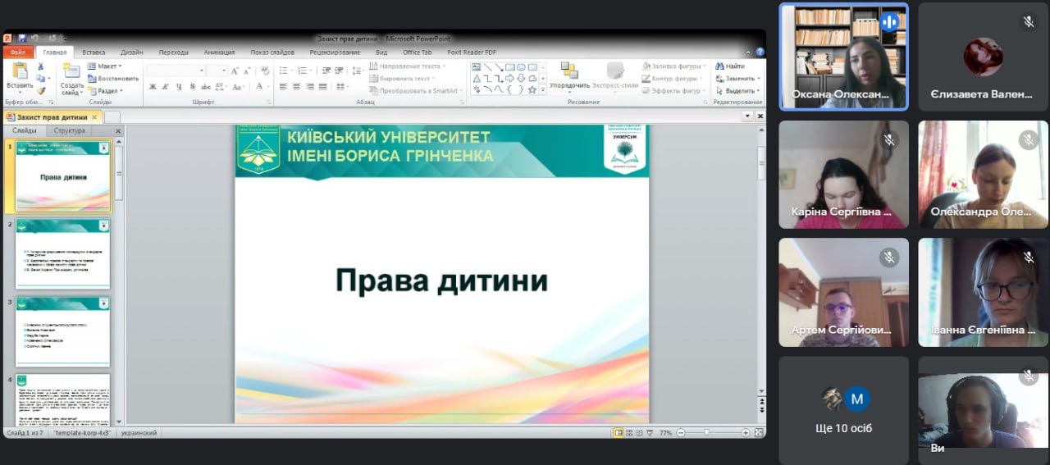Click the Paste (Вставить) icon

pyautogui.click(x=19, y=71)
